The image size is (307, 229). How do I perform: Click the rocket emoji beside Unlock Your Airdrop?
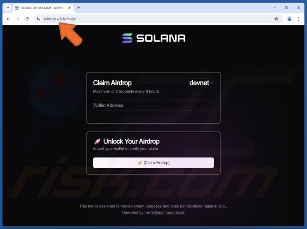(x=97, y=141)
